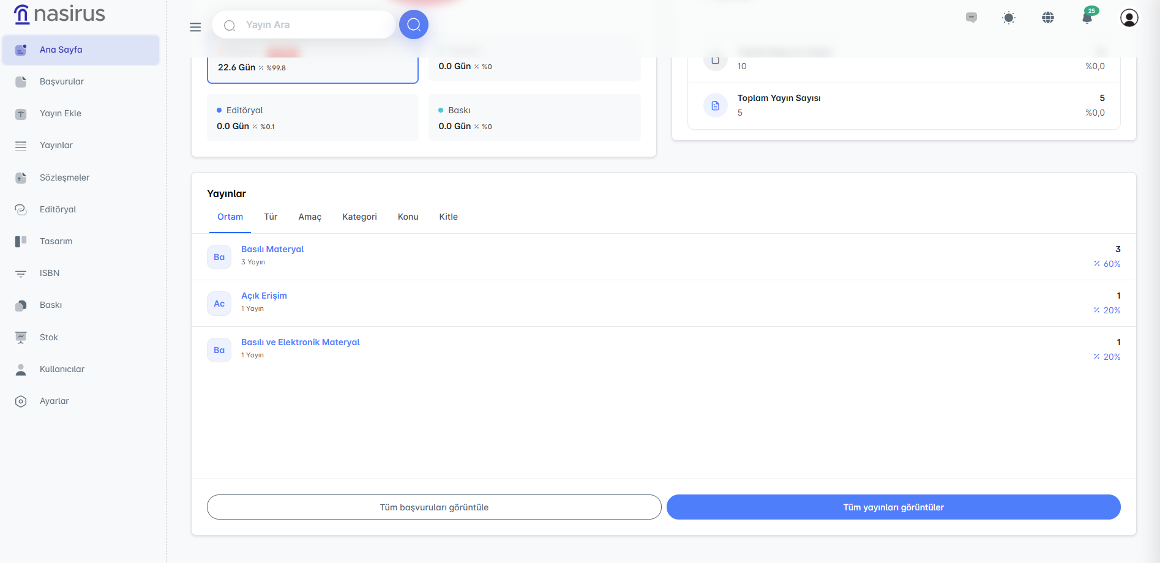1160x563 pixels.
Task: Open Ayarlar settings in sidebar
Action: pos(54,401)
